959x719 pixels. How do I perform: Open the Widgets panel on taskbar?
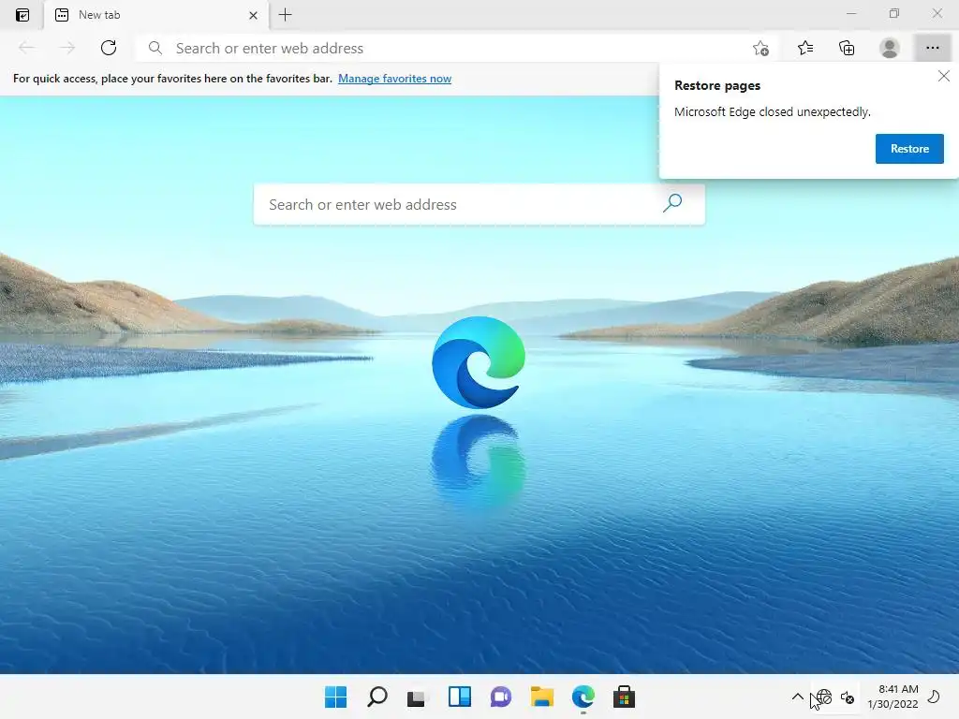[x=459, y=697]
